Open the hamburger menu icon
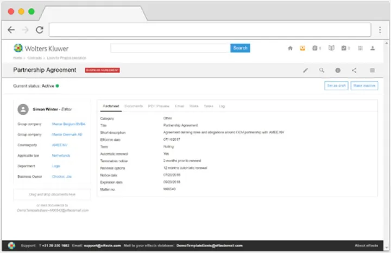The height and width of the screenshot is (253, 391). [372, 70]
